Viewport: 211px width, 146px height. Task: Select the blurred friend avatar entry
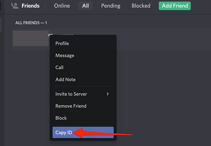(31, 38)
